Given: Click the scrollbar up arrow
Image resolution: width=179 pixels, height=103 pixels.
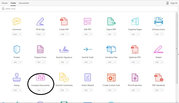Looking at the screenshot, I should click(x=176, y=13).
